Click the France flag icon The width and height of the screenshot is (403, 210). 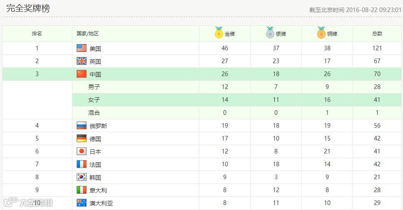coord(82,164)
